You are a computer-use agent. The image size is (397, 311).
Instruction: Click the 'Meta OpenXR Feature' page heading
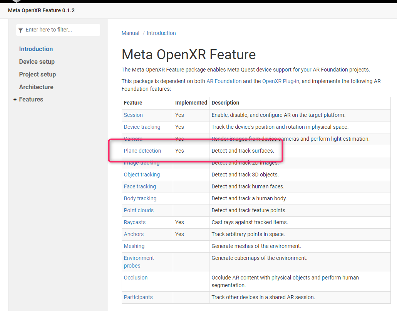(x=189, y=54)
